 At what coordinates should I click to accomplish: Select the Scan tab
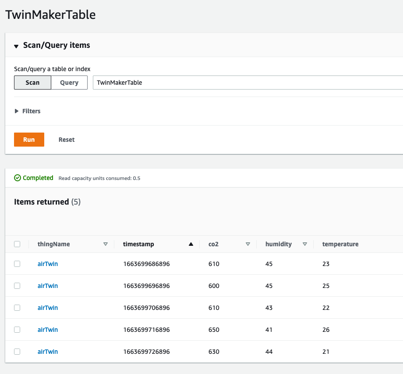tap(32, 82)
